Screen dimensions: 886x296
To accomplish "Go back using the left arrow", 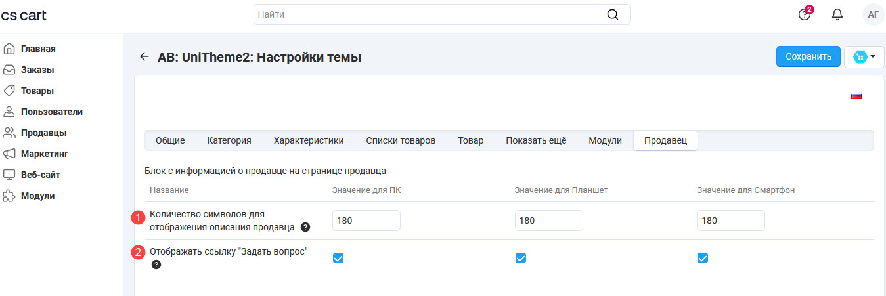I will coord(144,57).
